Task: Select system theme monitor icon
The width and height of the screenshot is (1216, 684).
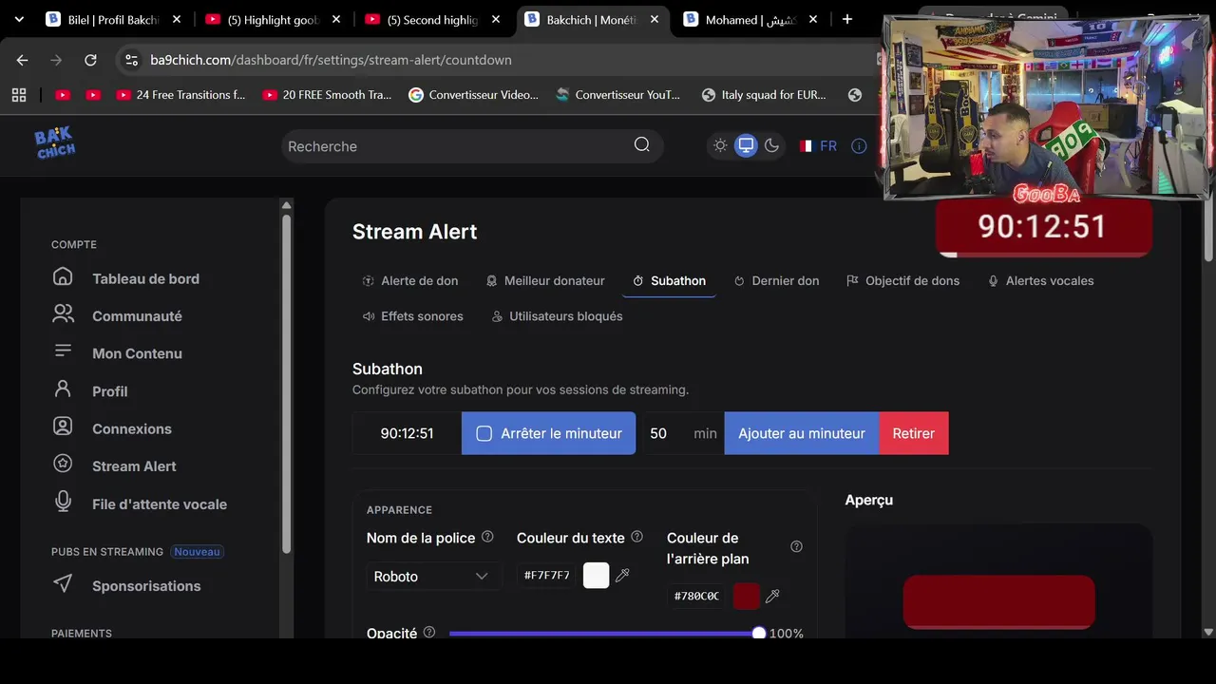Action: pos(746,146)
